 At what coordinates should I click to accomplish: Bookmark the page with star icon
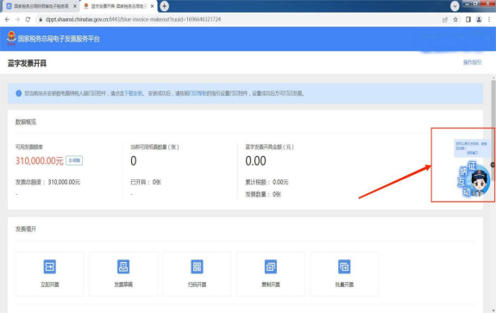(455, 20)
